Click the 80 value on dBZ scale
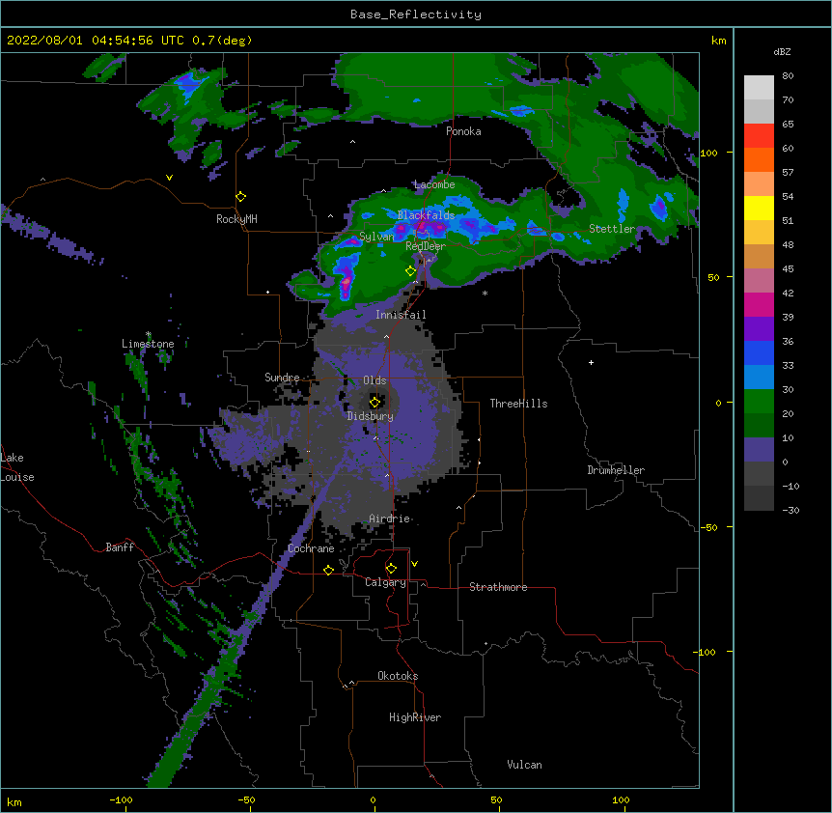 788,76
